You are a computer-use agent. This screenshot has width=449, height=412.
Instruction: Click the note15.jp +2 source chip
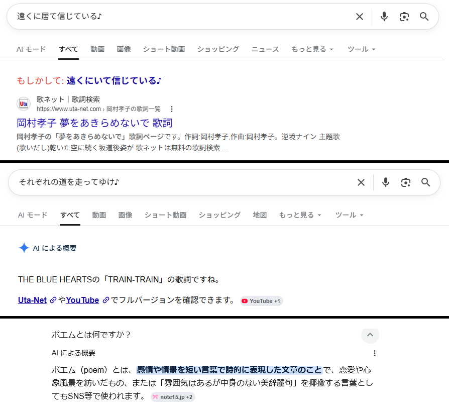point(173,397)
